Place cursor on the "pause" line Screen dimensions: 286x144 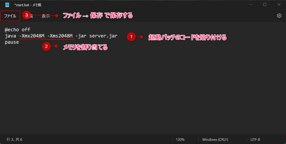click(12, 42)
